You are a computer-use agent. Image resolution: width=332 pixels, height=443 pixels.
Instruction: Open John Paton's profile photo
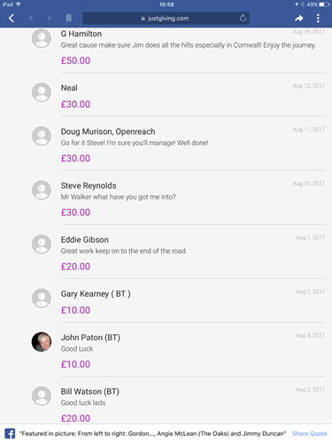(42, 342)
